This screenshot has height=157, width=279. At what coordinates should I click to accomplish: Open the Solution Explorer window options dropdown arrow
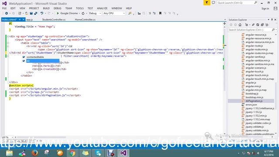click(x=269, y=20)
